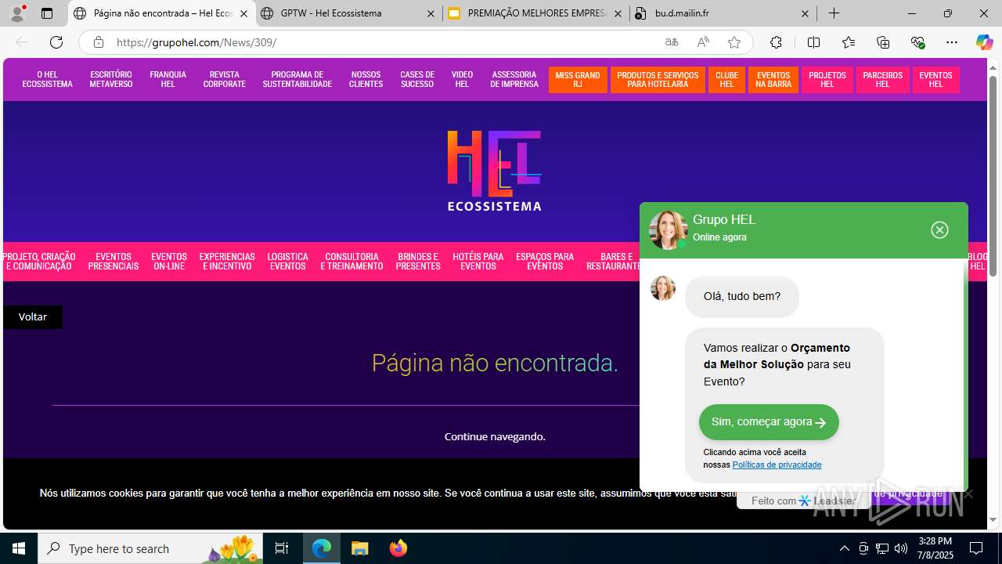
Task: Open PROJETO, CRIAÇÃO E COMUNICAÇÃO category
Action: 39,262
